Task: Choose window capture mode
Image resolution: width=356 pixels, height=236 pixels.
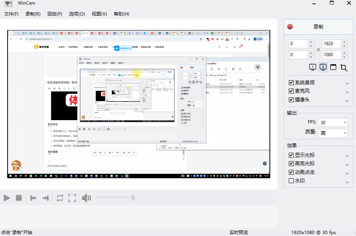Action: 333,67
